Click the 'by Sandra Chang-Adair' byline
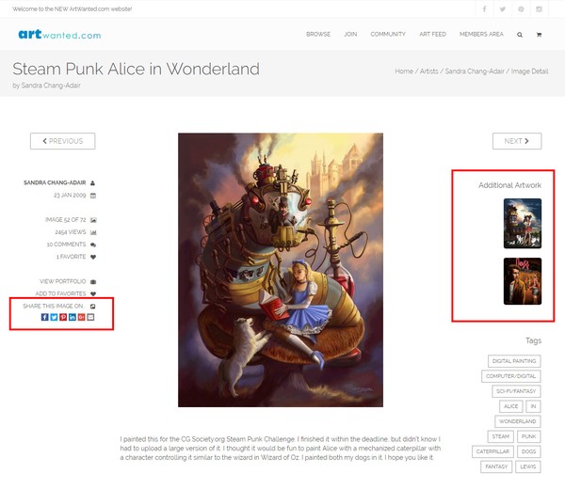 [46, 86]
